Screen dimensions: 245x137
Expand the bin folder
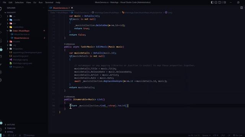pos(23,24)
